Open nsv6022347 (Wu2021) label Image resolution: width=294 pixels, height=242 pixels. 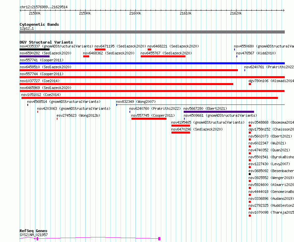(x=267, y=143)
